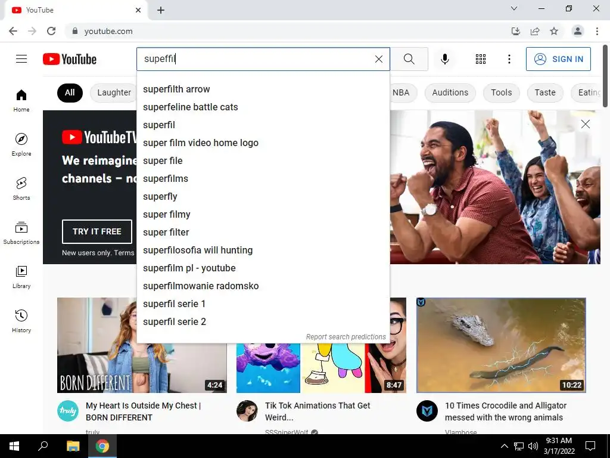Screen dimensions: 610x458
Task: Click TRY IT FREE on the banner
Action: click(97, 231)
